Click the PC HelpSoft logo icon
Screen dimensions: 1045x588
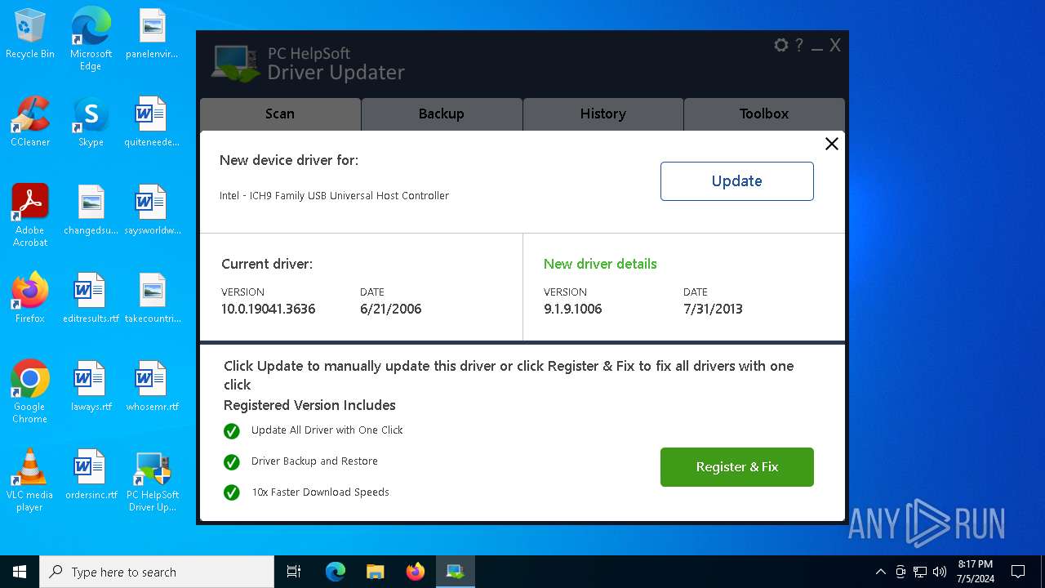tap(236, 64)
